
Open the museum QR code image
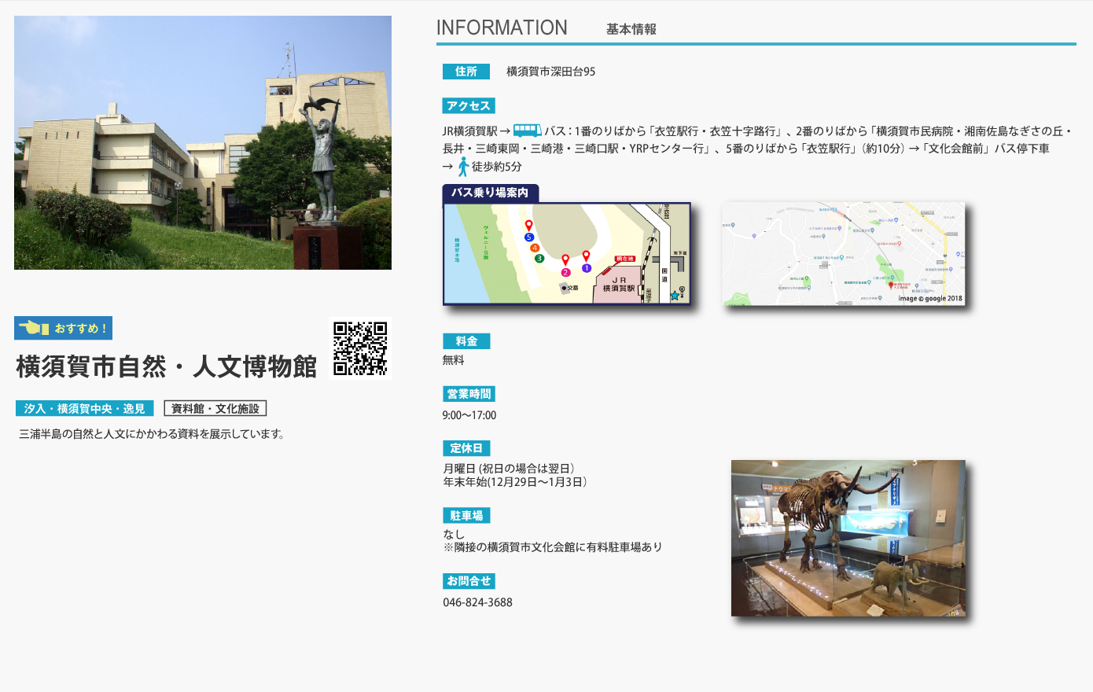tap(360, 348)
